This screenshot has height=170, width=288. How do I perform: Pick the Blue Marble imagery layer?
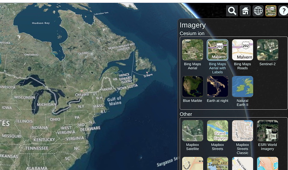[x=193, y=86]
